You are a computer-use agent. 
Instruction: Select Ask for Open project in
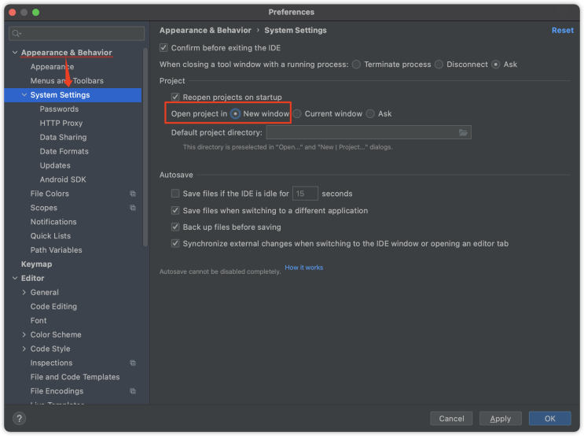370,114
